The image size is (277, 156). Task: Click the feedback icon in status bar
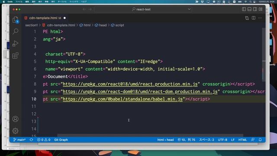click(253, 140)
